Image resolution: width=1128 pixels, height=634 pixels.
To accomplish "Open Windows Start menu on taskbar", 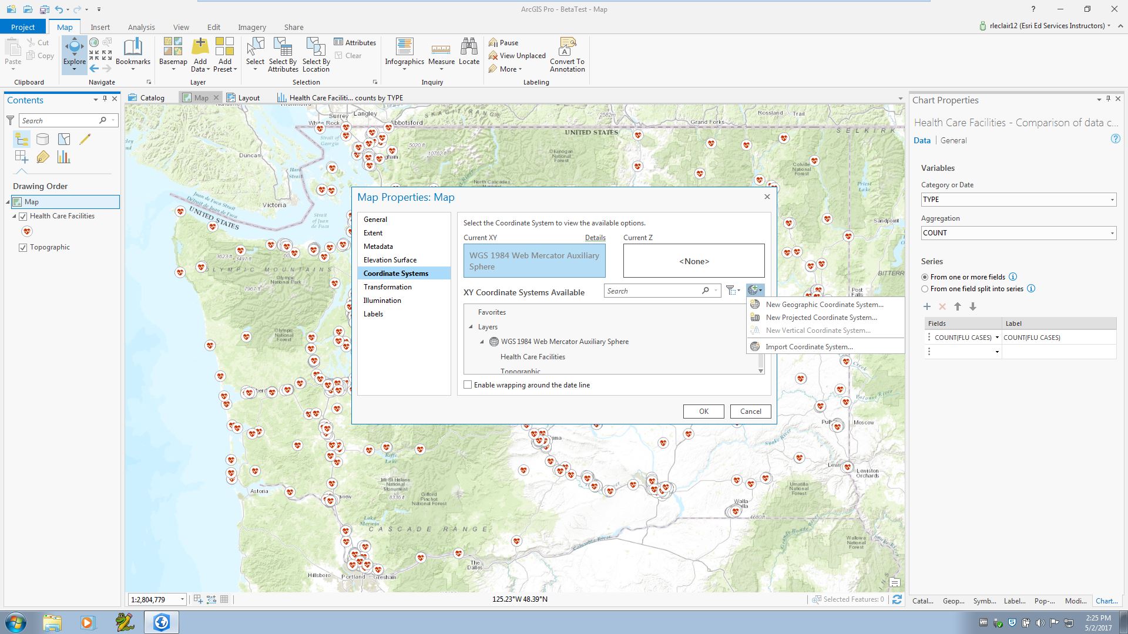I will point(16,622).
